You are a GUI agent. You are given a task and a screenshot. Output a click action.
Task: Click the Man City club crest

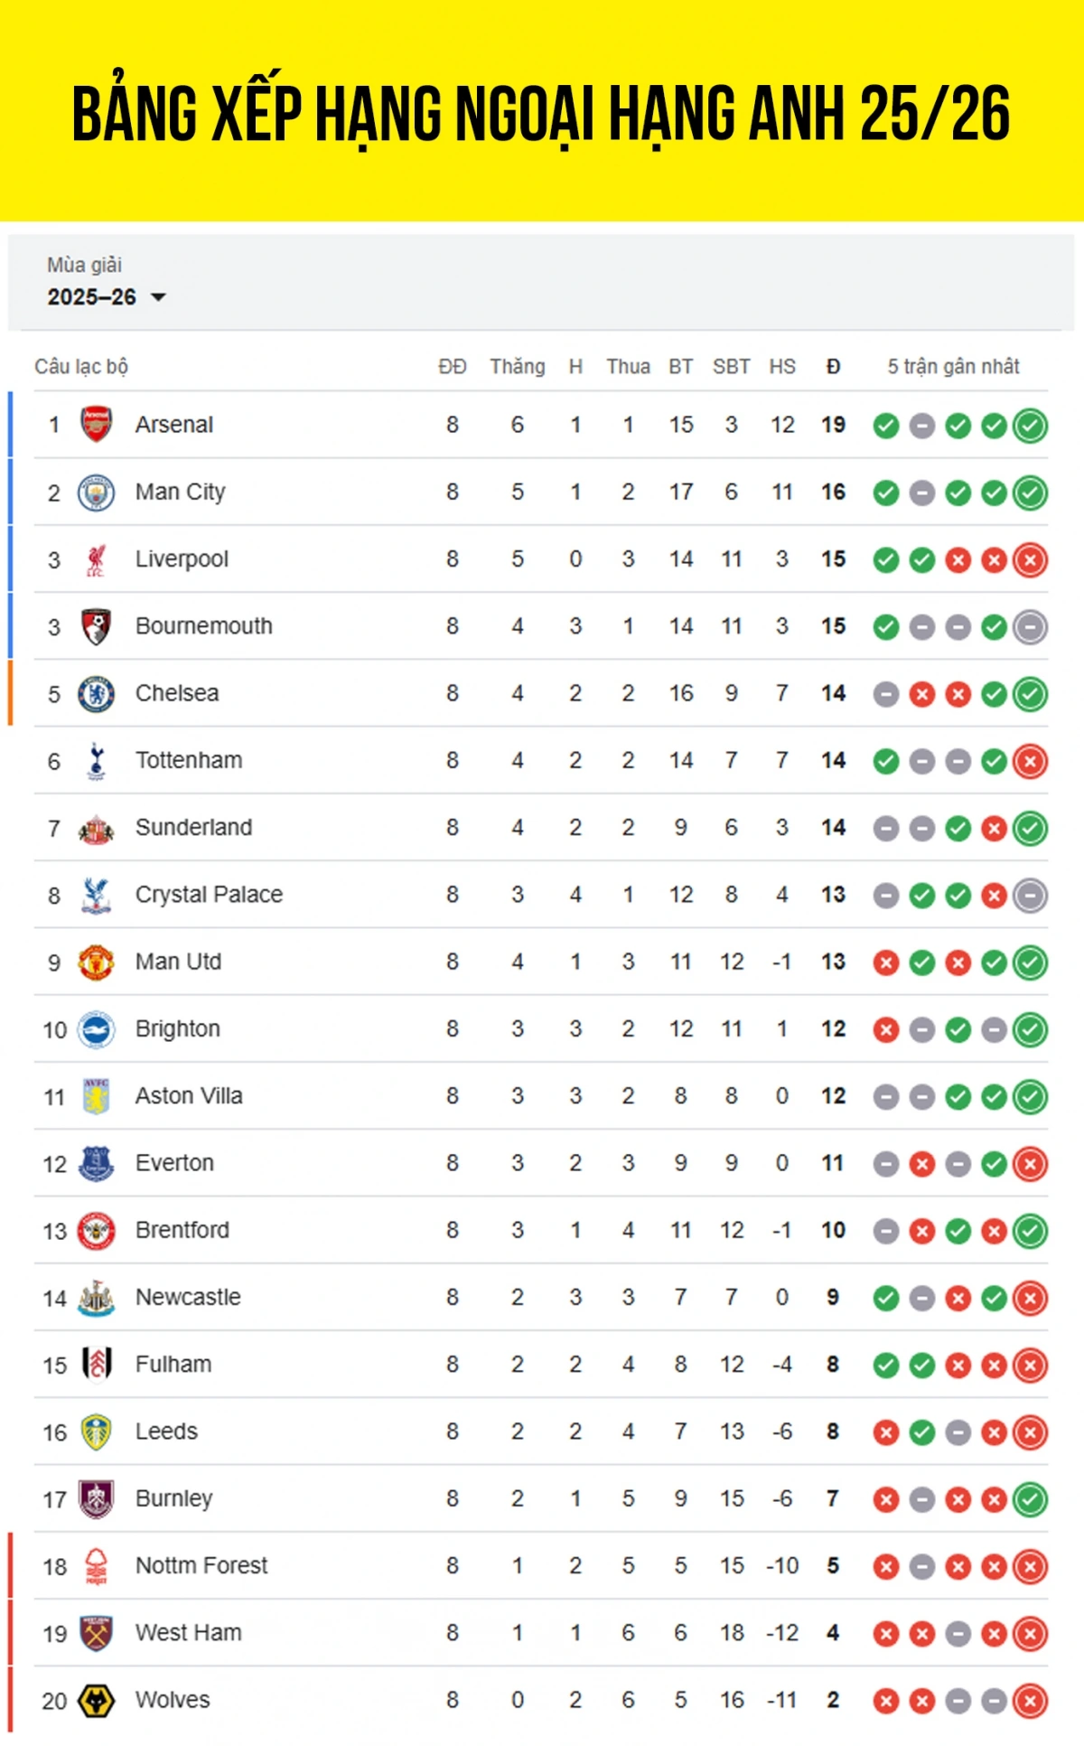tap(96, 493)
